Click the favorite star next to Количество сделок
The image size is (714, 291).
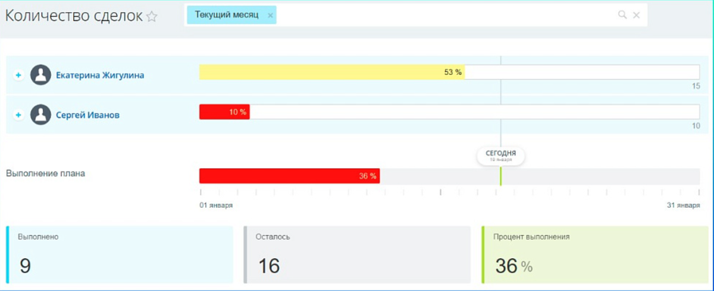point(152,17)
